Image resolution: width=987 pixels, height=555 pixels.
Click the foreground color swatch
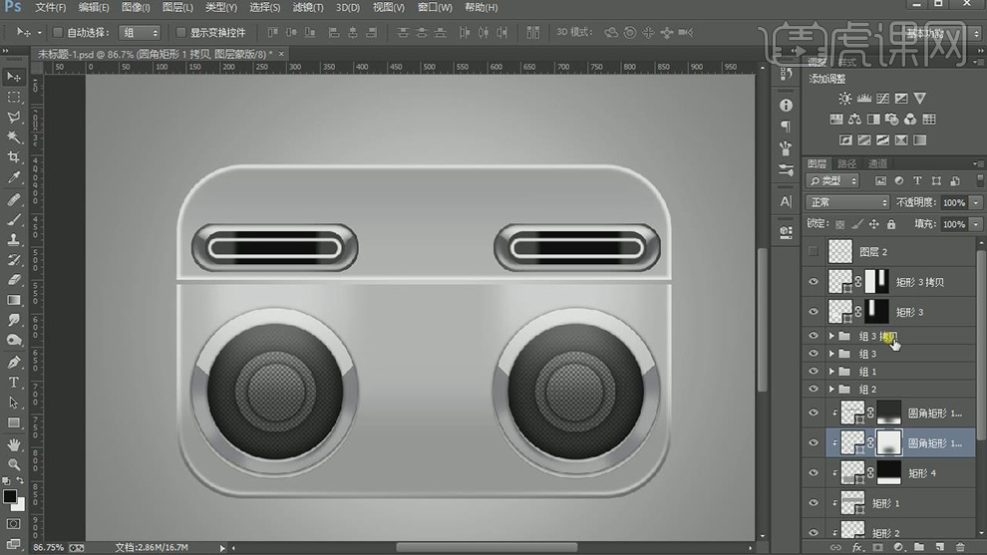tap(9, 495)
